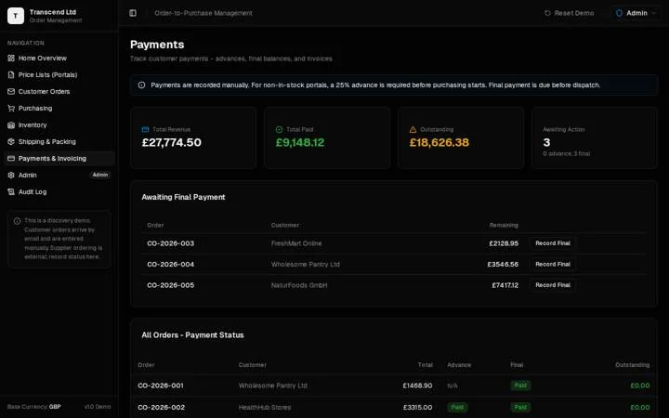This screenshot has width=669, height=418.
Task: Record final payment for CO-2026-003
Action: point(553,243)
